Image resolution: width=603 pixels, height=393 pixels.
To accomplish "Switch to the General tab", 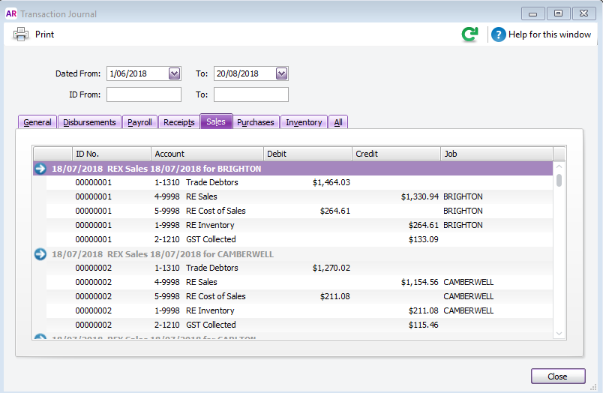I will (37, 122).
